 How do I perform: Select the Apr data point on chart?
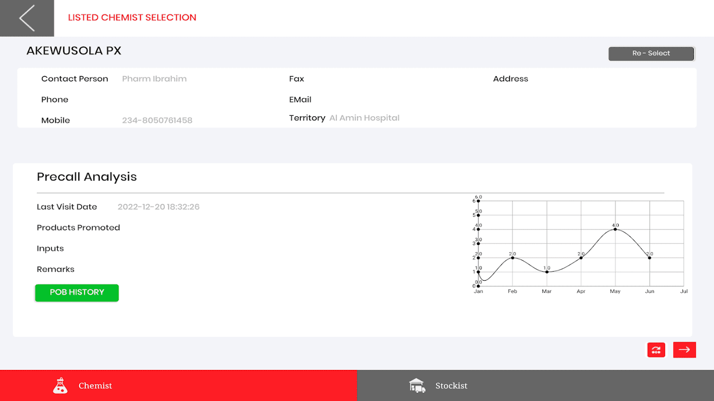pyautogui.click(x=581, y=258)
